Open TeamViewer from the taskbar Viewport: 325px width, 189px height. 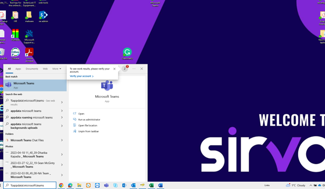coord(97,185)
